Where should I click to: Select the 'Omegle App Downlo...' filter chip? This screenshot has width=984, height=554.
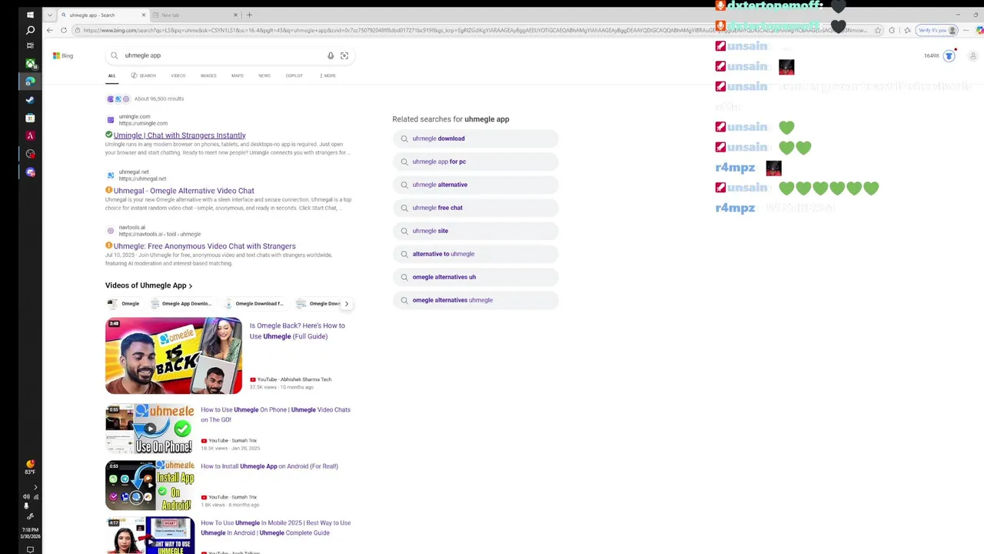click(181, 304)
